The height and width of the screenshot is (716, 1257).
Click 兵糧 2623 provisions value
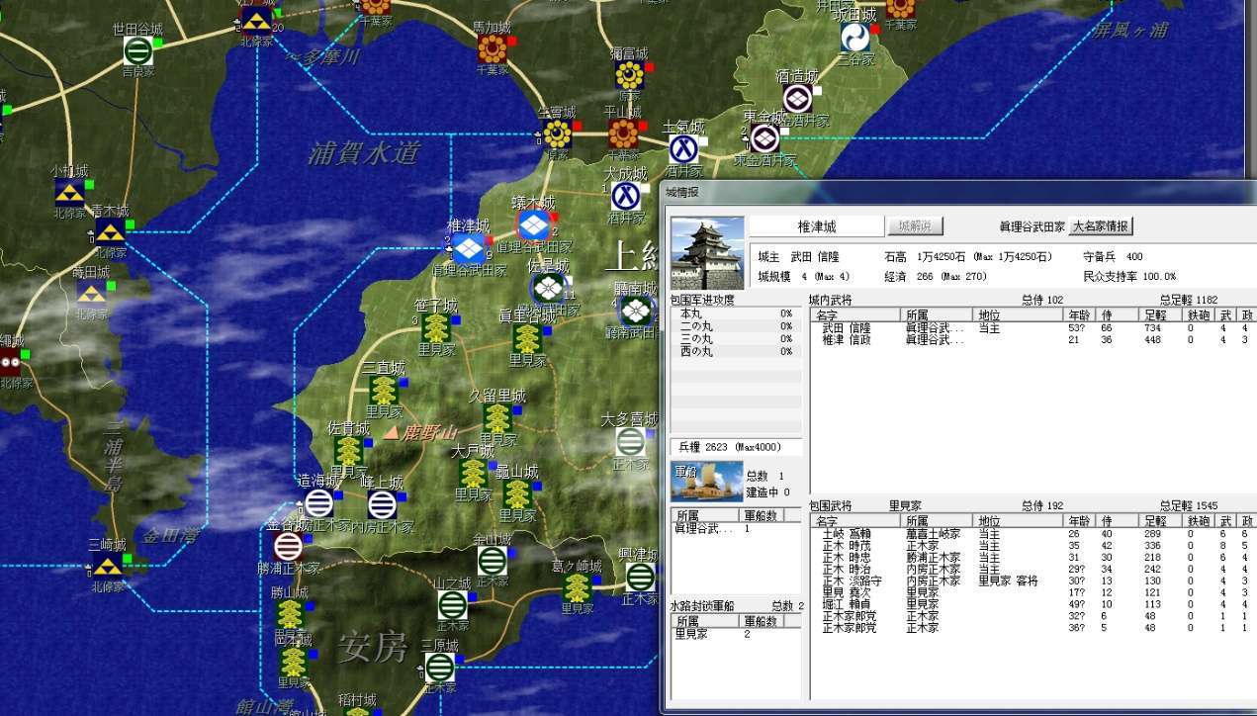[736, 448]
